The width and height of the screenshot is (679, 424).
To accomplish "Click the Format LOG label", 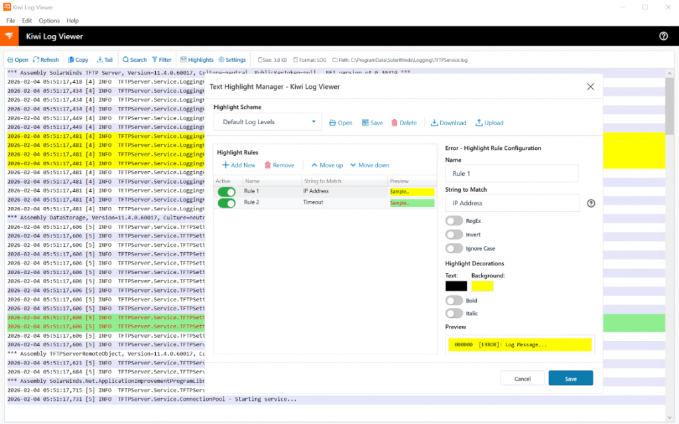I will (x=310, y=60).
